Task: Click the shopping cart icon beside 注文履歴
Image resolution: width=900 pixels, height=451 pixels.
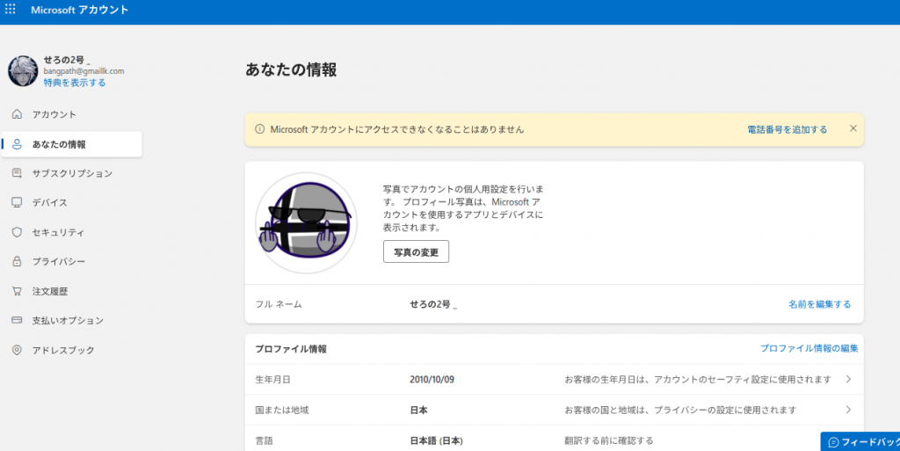Action: pos(17,291)
